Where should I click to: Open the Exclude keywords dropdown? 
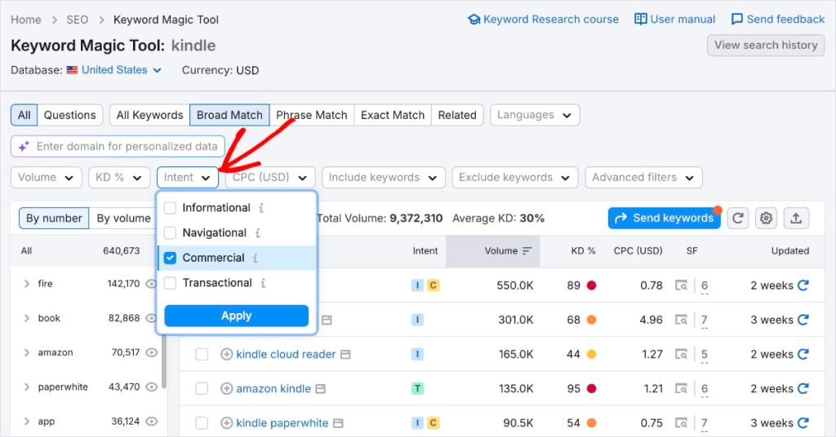pos(515,177)
